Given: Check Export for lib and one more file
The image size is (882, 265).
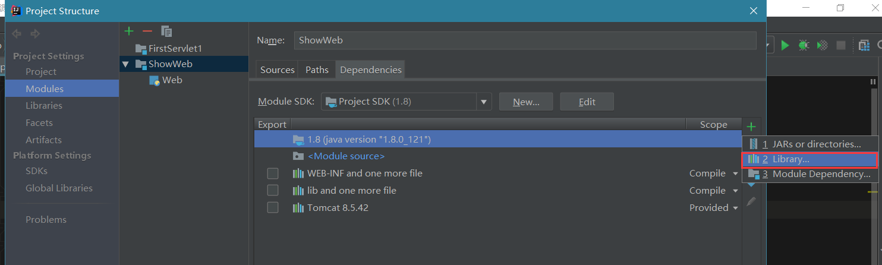Looking at the screenshot, I should 273,190.
